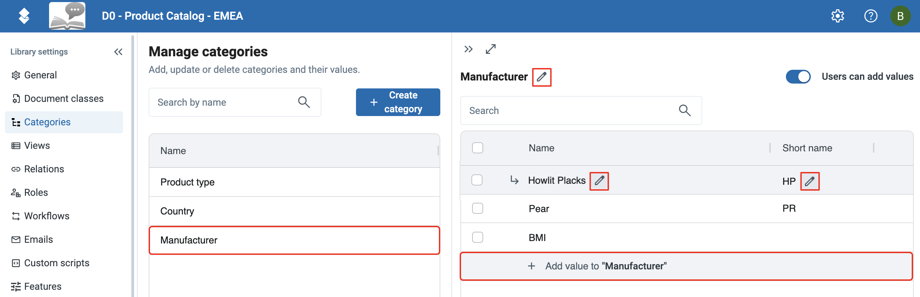This screenshot has height=297, width=920.
Task: Toggle Users can add values switch
Action: coord(798,77)
